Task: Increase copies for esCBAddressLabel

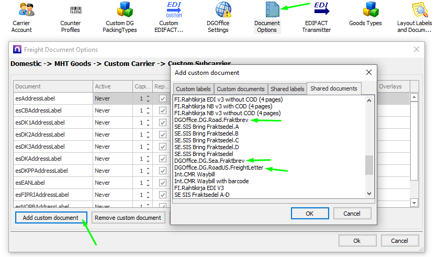Action: click(x=148, y=108)
